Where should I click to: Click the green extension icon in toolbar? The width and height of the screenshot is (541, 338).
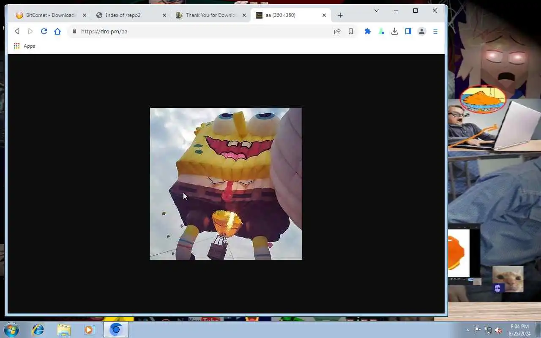(381, 31)
